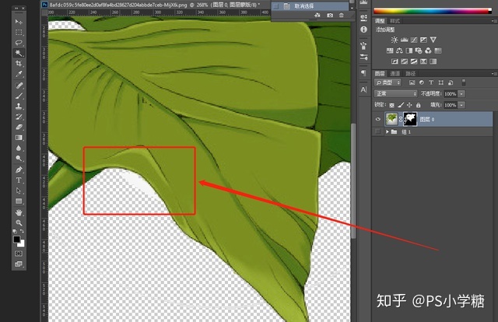Select the Clone Stamp tool
This screenshot has height=322, width=498.
point(19,106)
